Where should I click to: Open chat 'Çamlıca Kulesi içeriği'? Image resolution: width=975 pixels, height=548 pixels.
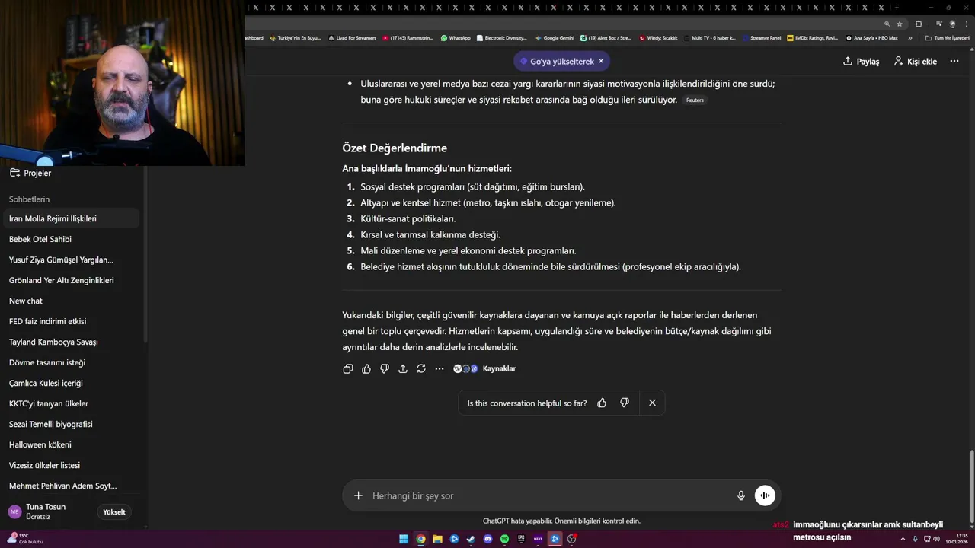70,383
